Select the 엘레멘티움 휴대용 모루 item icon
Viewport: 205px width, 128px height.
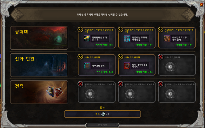tap(87, 39)
